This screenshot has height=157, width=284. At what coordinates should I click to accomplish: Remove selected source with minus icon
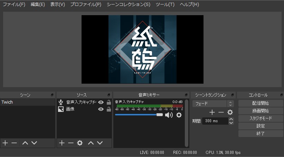[x=70, y=143]
